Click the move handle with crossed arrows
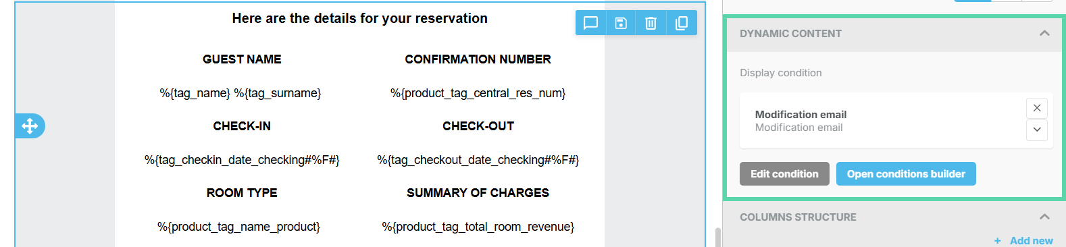1066x247 pixels. tap(30, 126)
